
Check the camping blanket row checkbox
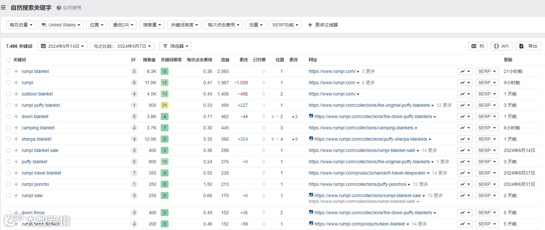(x=8, y=128)
